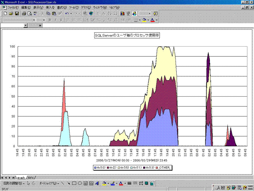Screen dimensions: 254x191
Task: Open the グラフ(C) menu
Action: tap(86, 7)
